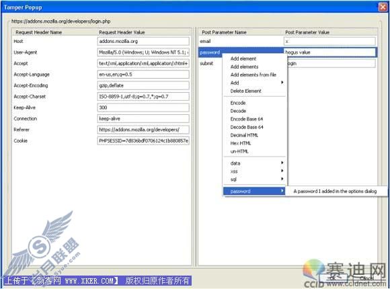Click the Request Header Name column header

pyautogui.click(x=39, y=32)
